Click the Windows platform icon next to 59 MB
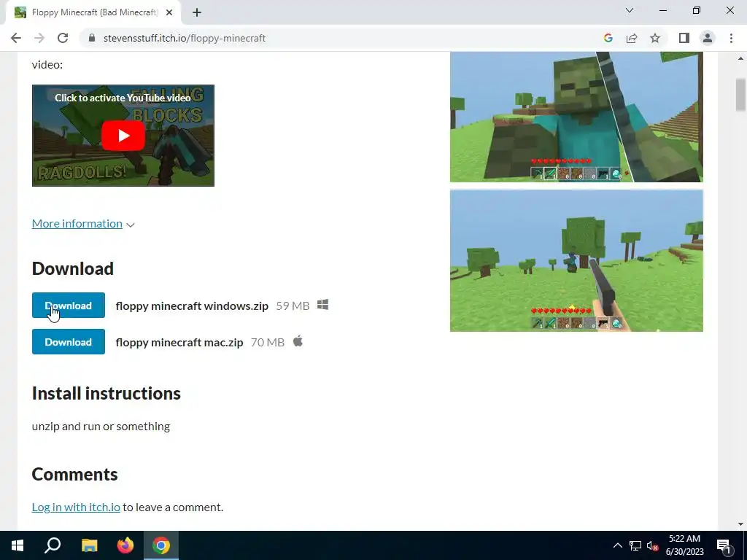The height and width of the screenshot is (560, 747). pyautogui.click(x=322, y=305)
